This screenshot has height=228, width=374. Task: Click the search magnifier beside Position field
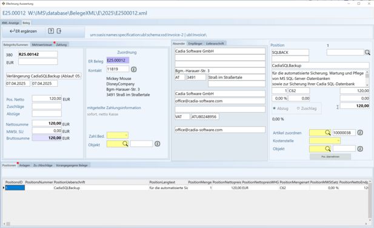[x=367, y=52]
